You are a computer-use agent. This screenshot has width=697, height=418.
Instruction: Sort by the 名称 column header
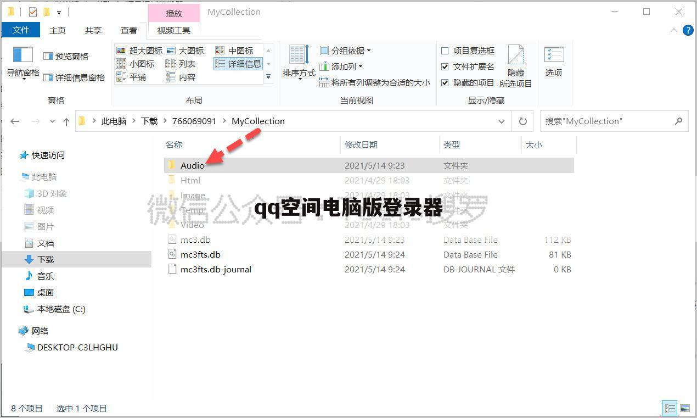pos(174,144)
